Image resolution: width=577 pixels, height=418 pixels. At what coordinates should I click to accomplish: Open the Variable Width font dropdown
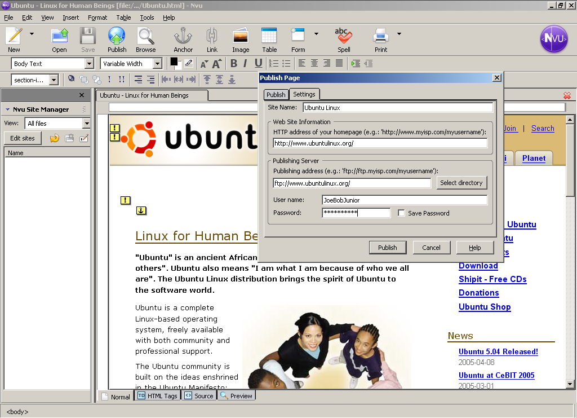tap(158, 63)
